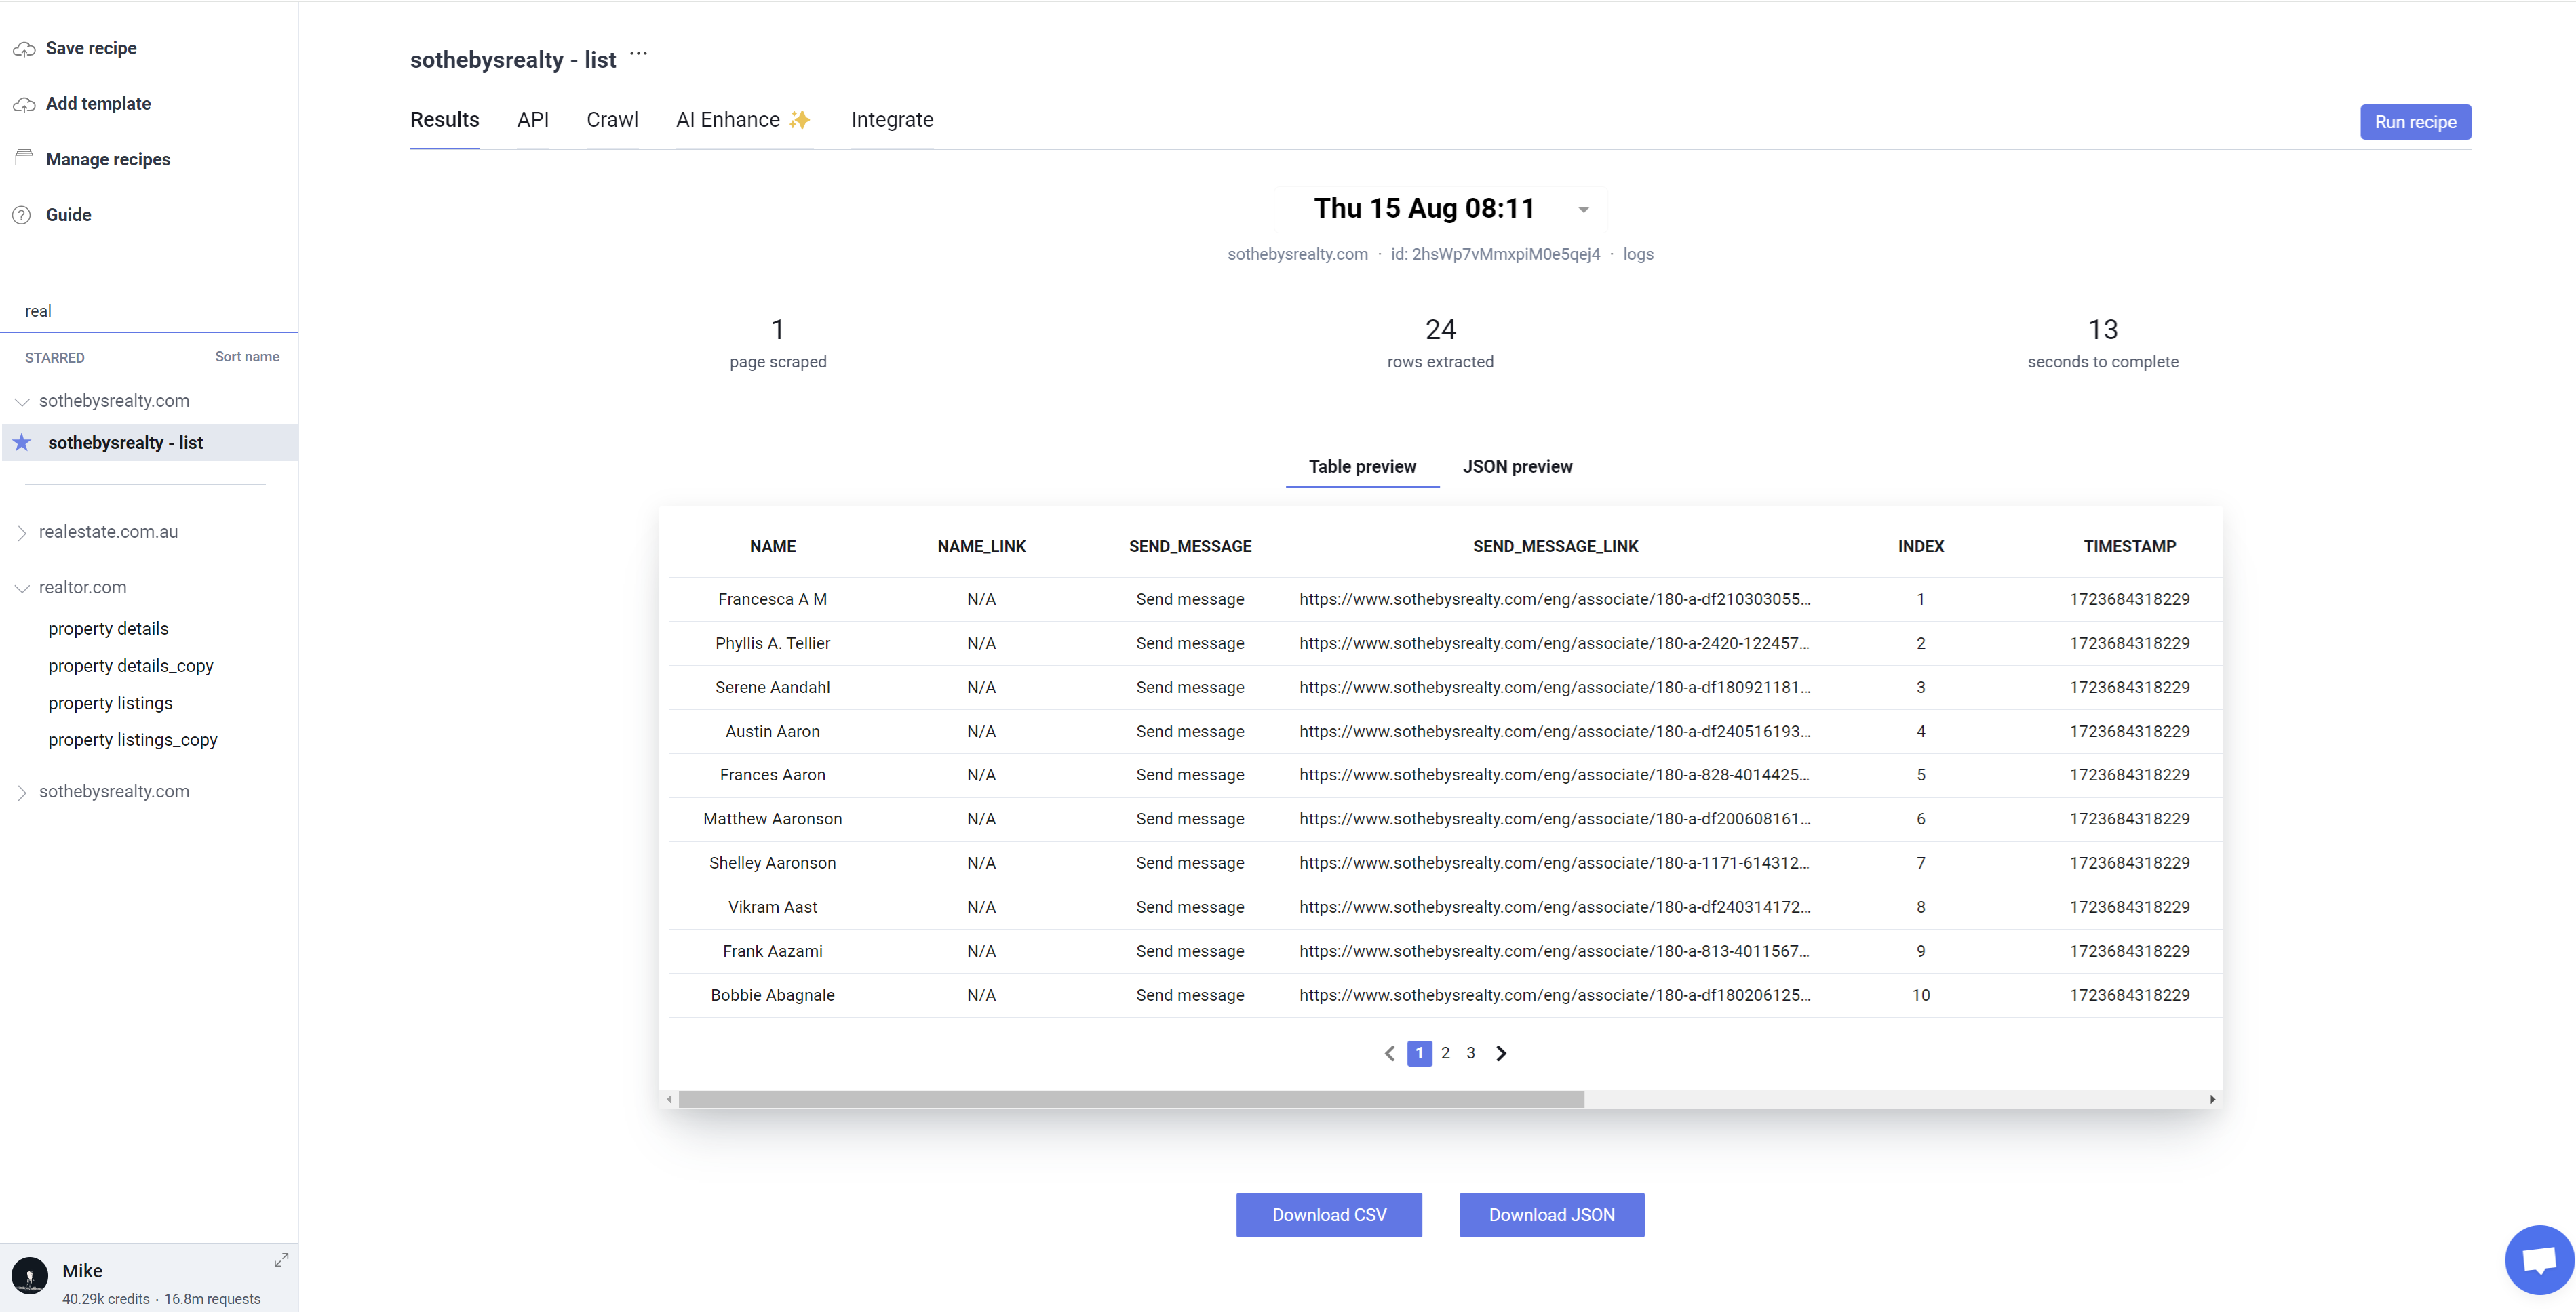Open the three-dots menu beside recipe title
The image size is (2576, 1312).
pos(638,54)
